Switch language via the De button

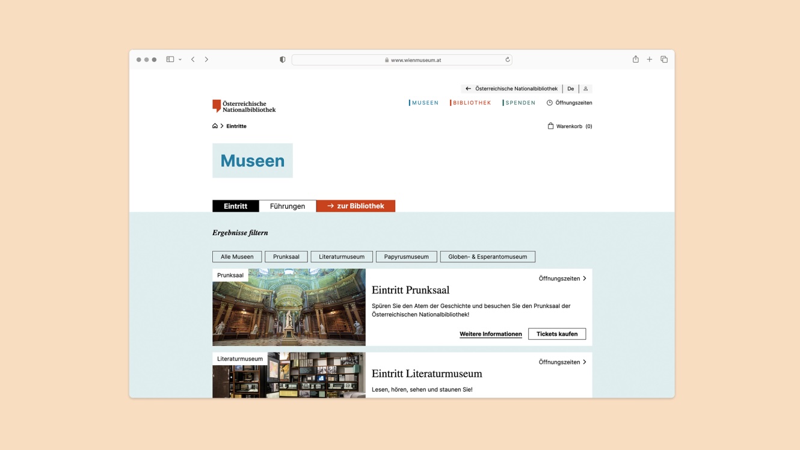click(571, 88)
